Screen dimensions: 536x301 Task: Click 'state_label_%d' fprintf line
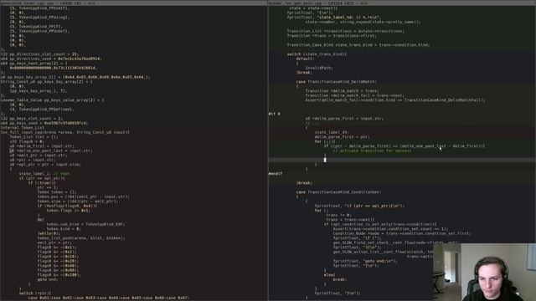(x=334, y=17)
